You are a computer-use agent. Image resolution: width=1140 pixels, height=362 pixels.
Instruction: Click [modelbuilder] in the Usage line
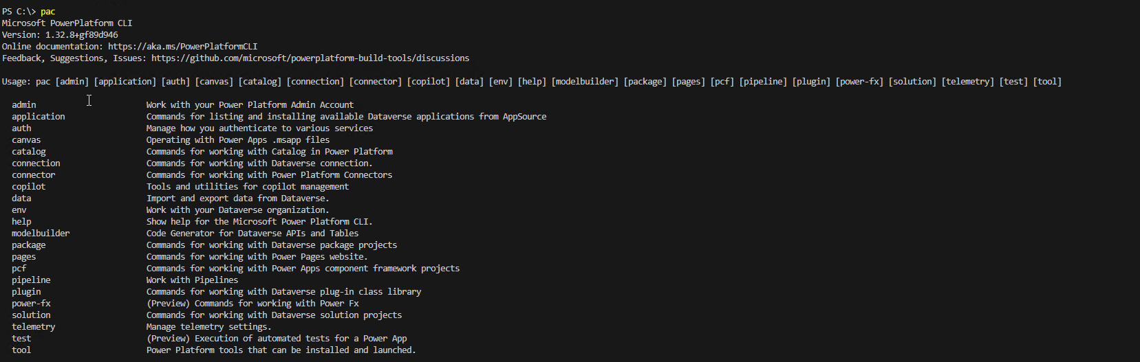(585, 82)
